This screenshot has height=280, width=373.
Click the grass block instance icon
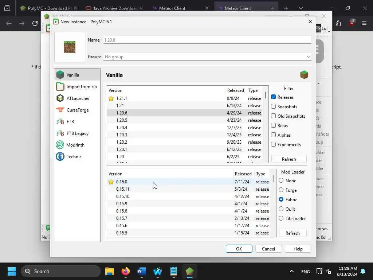[70, 47]
